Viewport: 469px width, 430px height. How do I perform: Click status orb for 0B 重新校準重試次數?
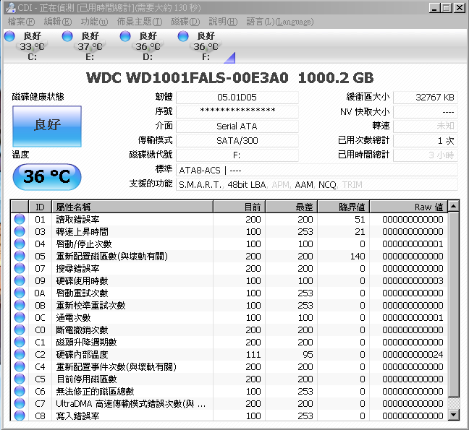[20, 305]
